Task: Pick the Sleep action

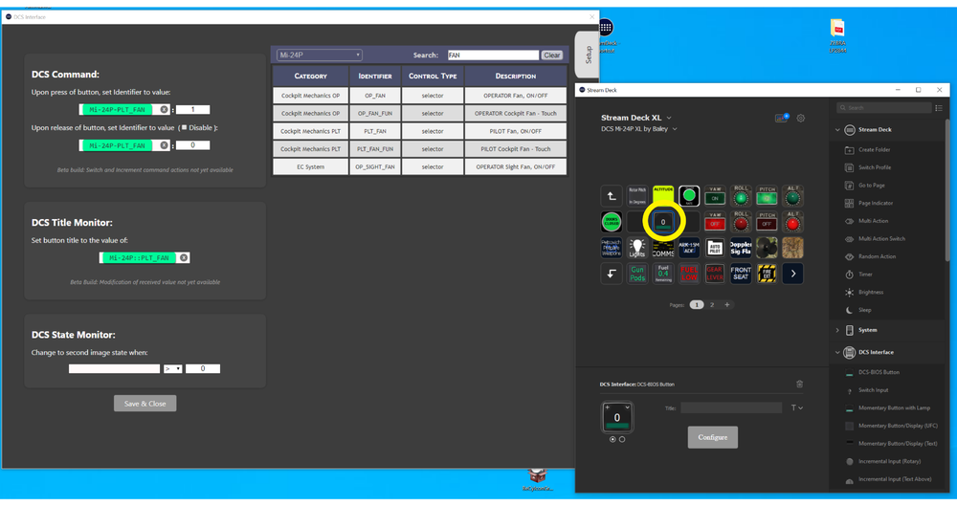Action: 864,310
